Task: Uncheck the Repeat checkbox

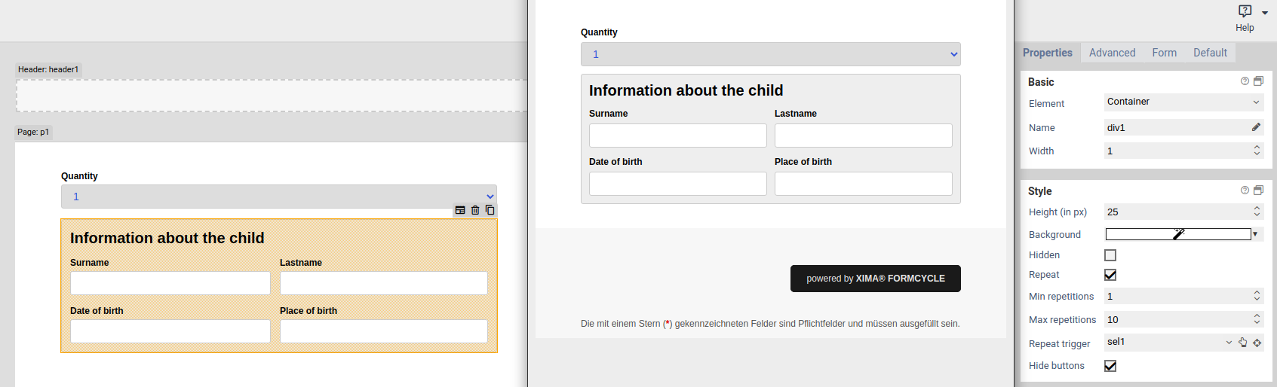Action: tap(1110, 275)
